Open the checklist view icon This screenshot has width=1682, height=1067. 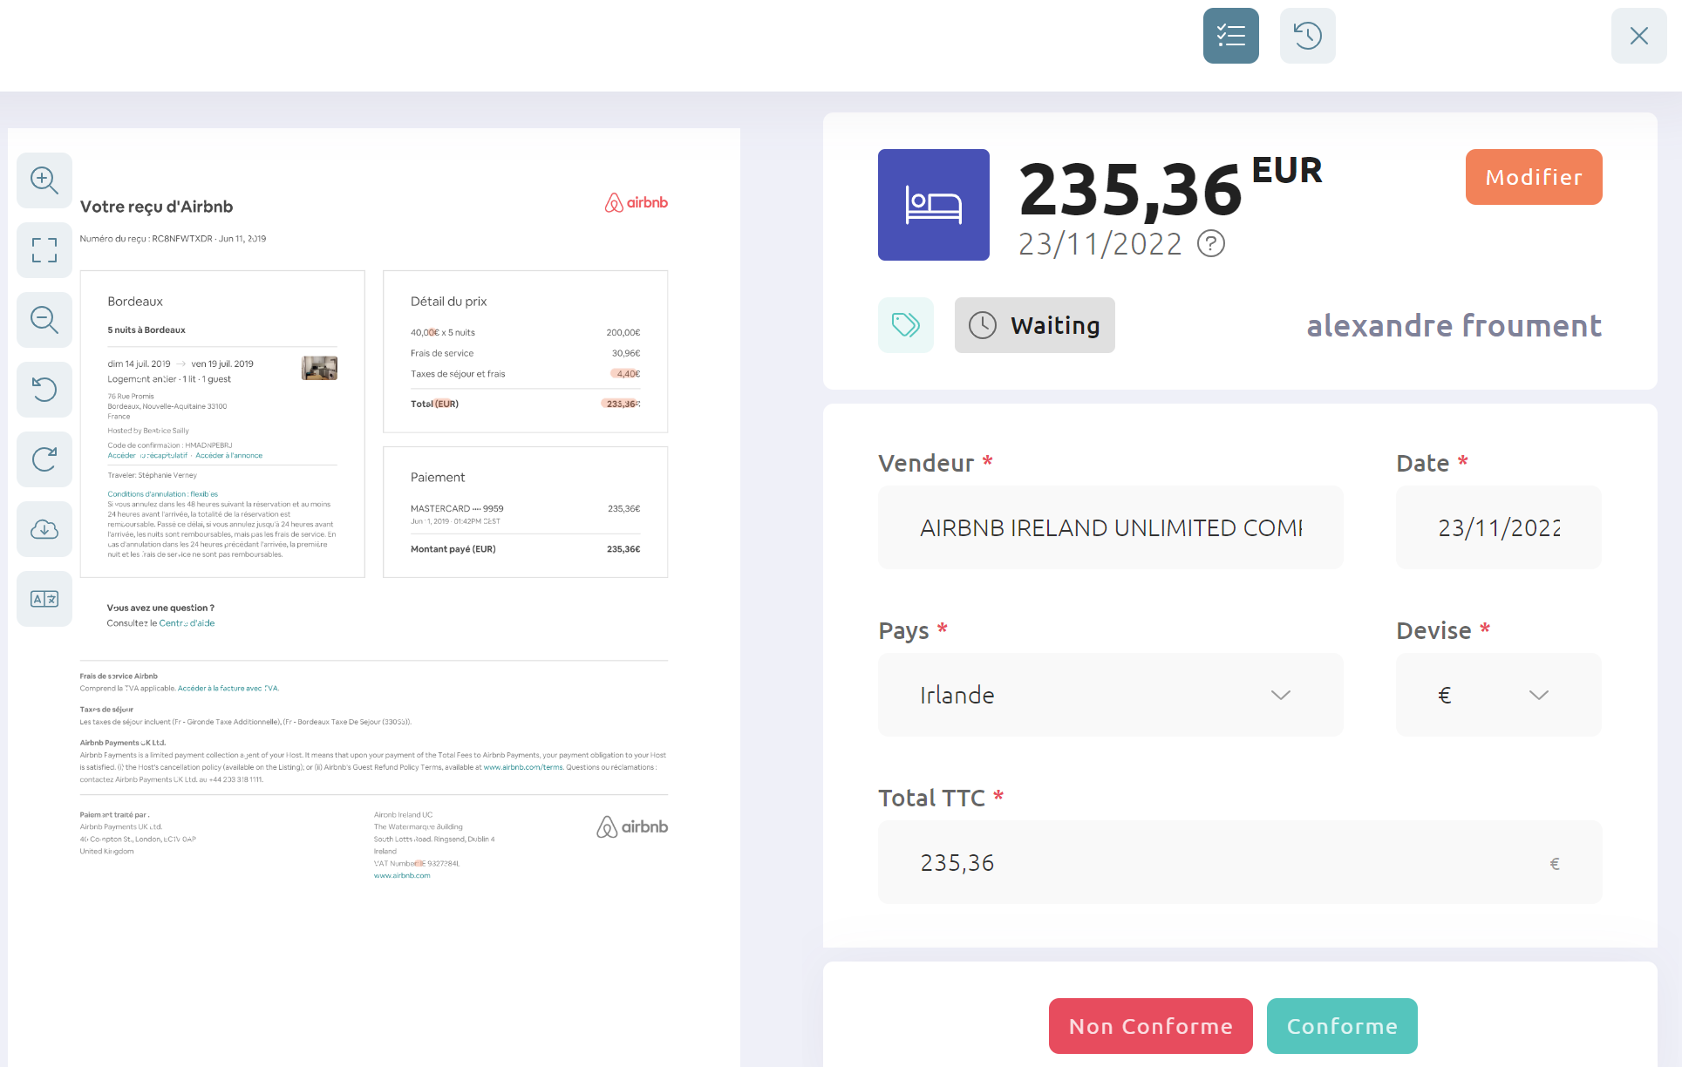(x=1231, y=36)
